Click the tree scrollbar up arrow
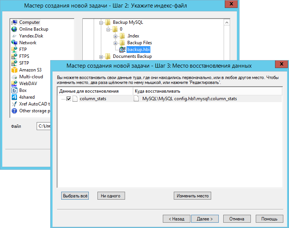The height and width of the screenshot is (228, 289). pyautogui.click(x=227, y=23)
